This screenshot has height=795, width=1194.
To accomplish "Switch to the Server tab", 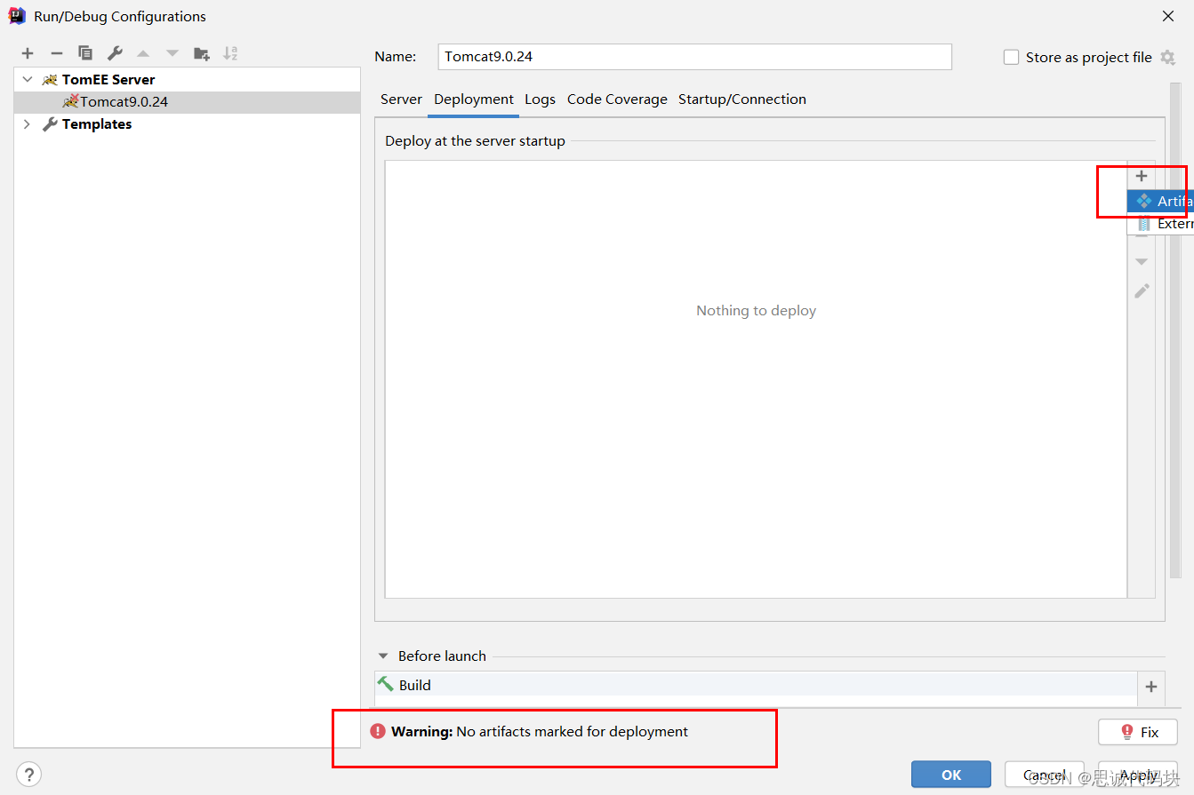I will click(401, 99).
